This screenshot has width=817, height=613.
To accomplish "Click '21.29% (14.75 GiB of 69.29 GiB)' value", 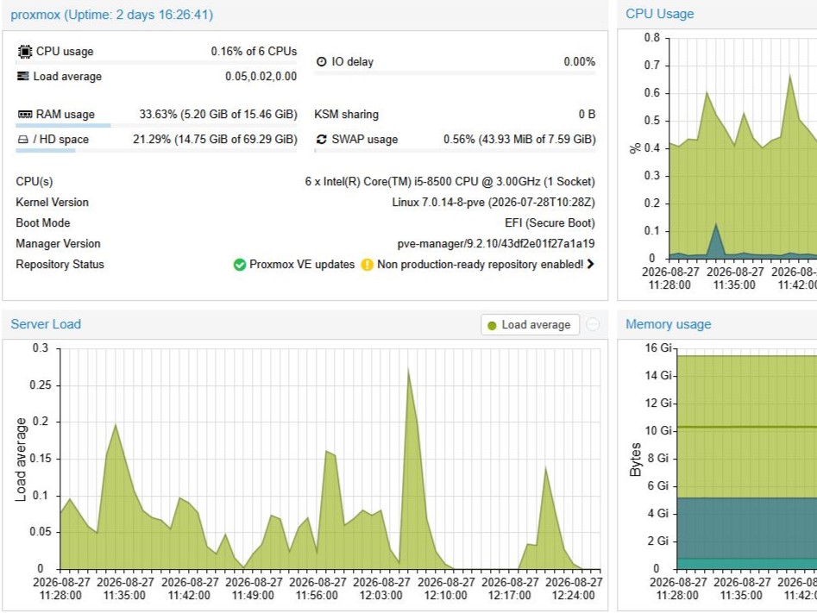I will (x=215, y=140).
